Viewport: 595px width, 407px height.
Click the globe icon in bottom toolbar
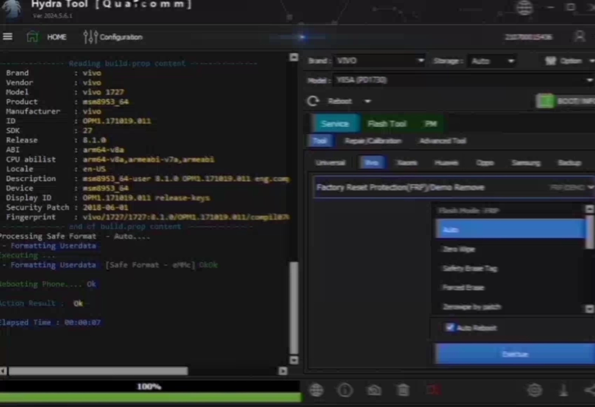click(x=316, y=390)
